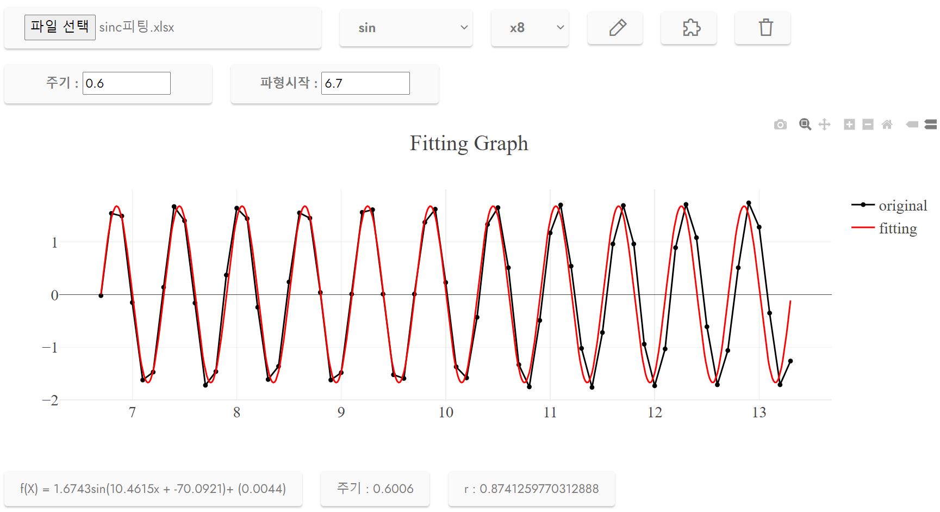The width and height of the screenshot is (940, 512).
Task: Enable show closest data on hover
Action: pyautogui.click(x=912, y=124)
